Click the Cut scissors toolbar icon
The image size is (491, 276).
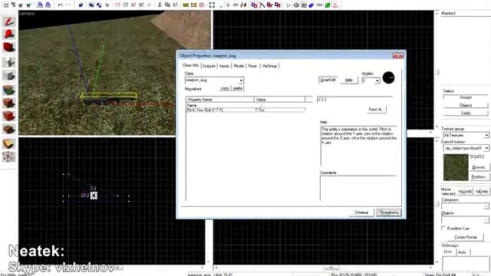[x=160, y=5]
